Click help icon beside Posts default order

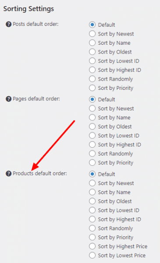[9, 24]
